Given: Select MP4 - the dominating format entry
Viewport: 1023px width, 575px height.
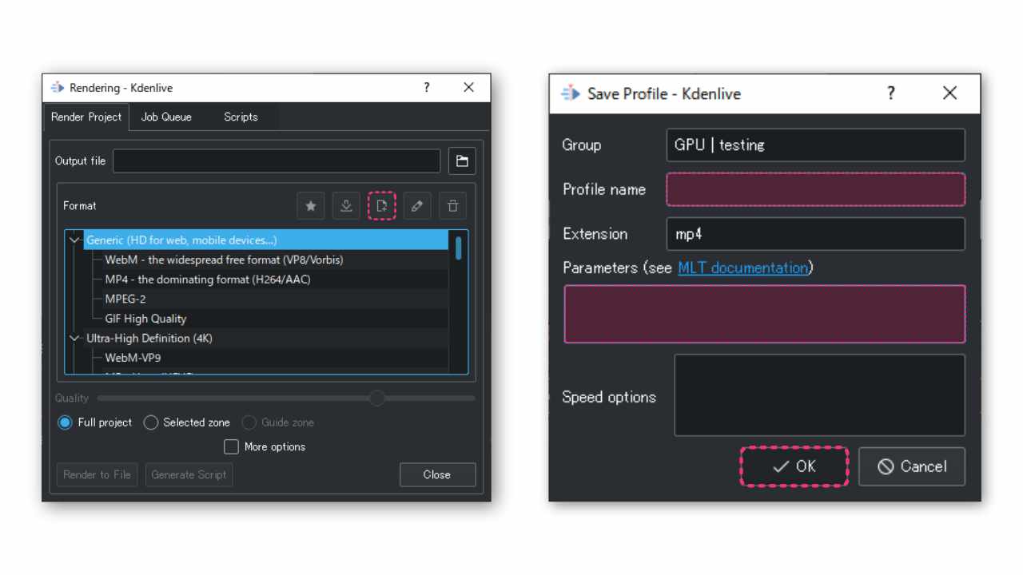Looking at the screenshot, I should click(208, 280).
